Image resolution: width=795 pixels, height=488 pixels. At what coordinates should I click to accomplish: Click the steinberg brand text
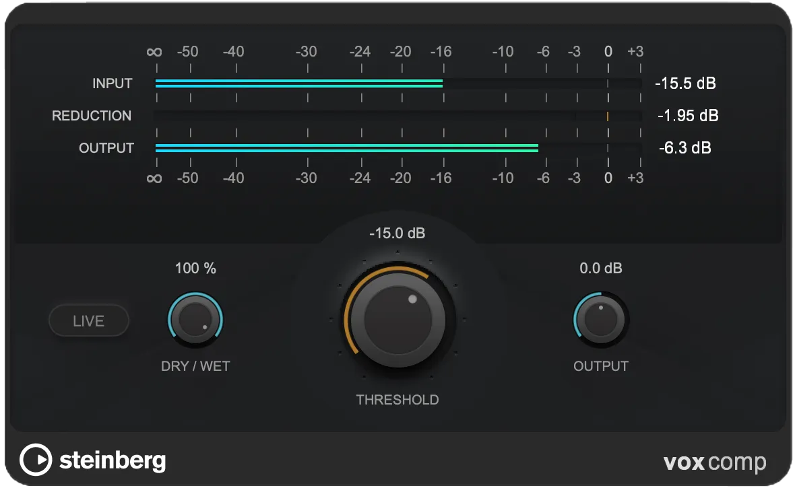113,460
